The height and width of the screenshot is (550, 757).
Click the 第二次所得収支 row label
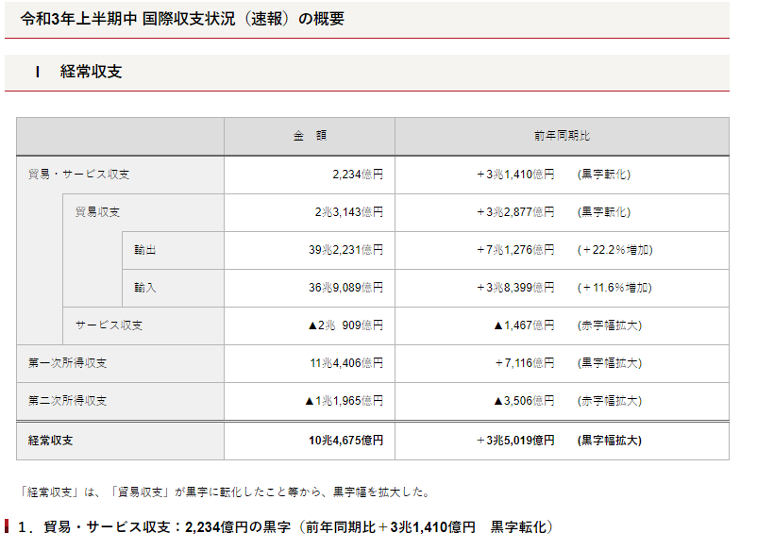pyautogui.click(x=67, y=401)
